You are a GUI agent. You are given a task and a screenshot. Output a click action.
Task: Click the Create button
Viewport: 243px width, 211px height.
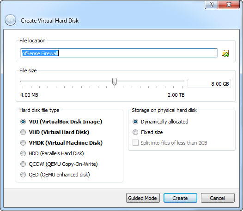180,198
